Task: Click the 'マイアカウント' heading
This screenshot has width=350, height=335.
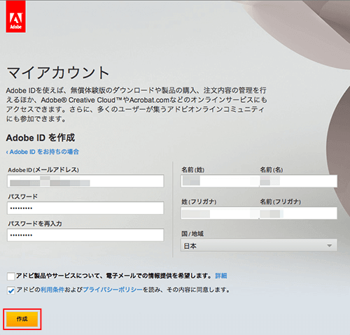Action: [x=58, y=73]
